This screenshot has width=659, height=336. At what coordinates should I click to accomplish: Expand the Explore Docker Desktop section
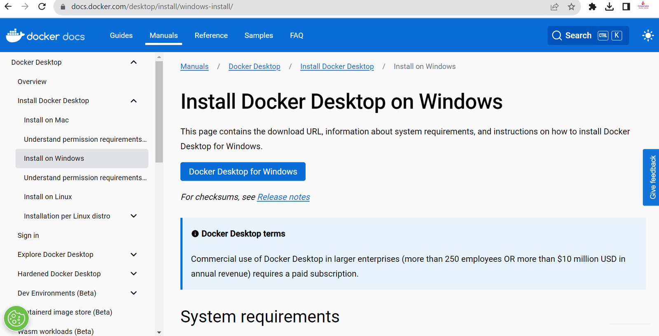(133, 254)
